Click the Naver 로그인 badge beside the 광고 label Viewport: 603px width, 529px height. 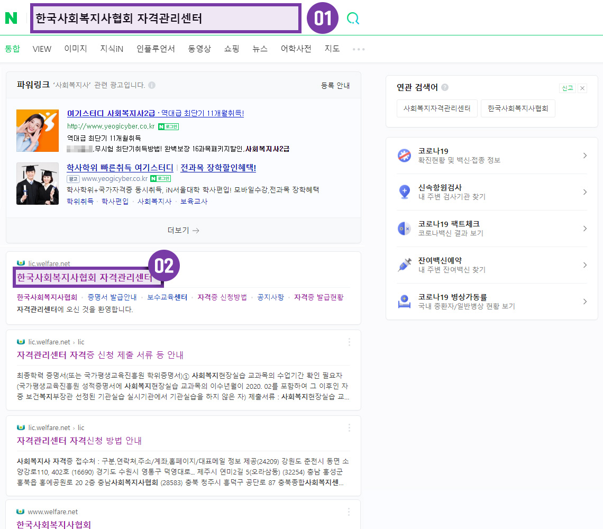coord(160,178)
